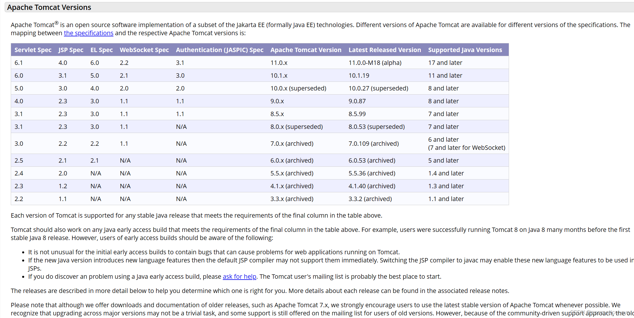Select the 'EL Spec' column header
This screenshot has width=634, height=318.
click(x=101, y=50)
